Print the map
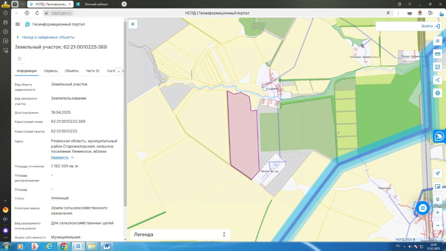The height and width of the screenshot is (251, 446). [438, 93]
